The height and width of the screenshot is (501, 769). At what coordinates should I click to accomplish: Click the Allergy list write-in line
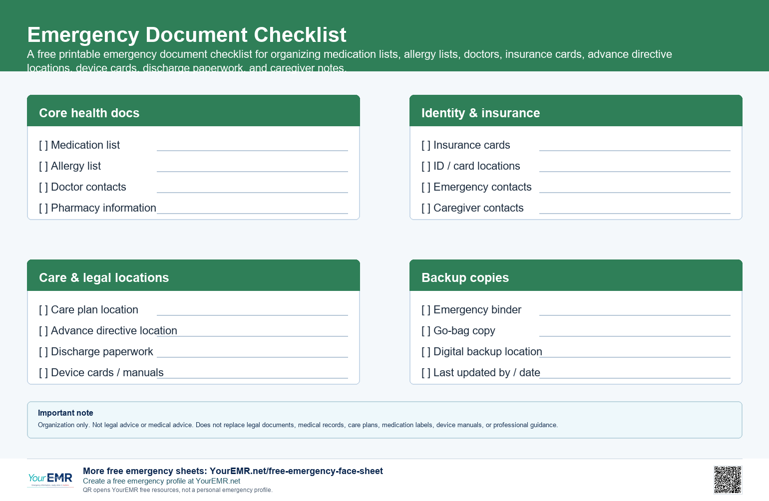coord(252,171)
